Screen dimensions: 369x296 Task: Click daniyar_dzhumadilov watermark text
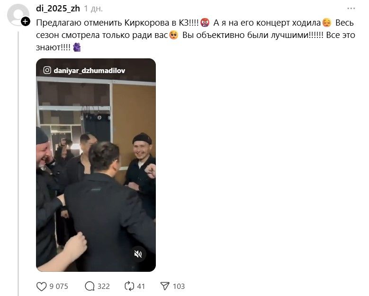coord(89,71)
